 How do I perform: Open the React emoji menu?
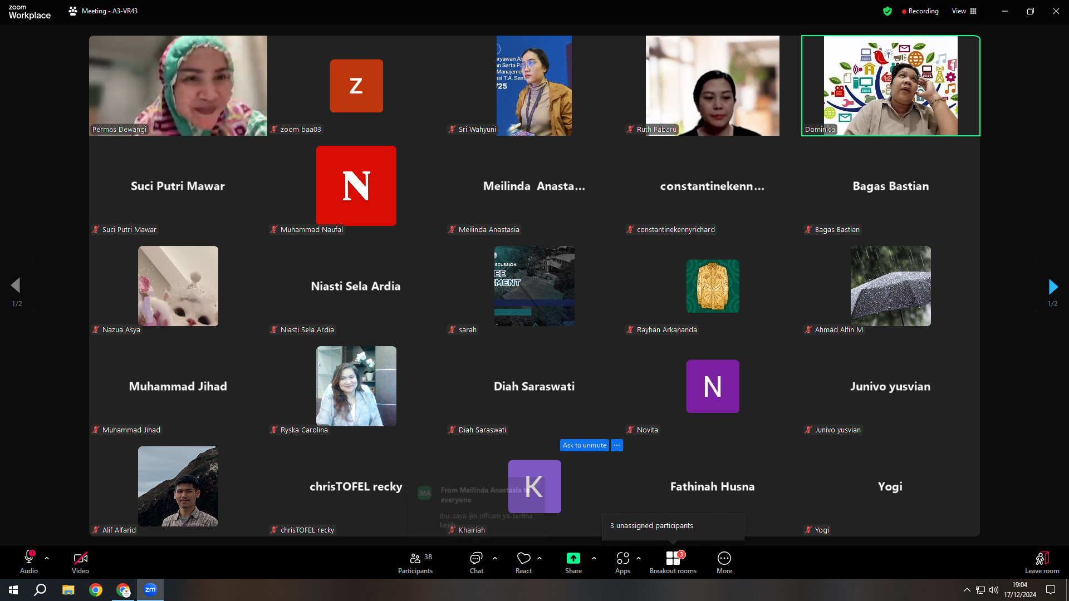(523, 563)
